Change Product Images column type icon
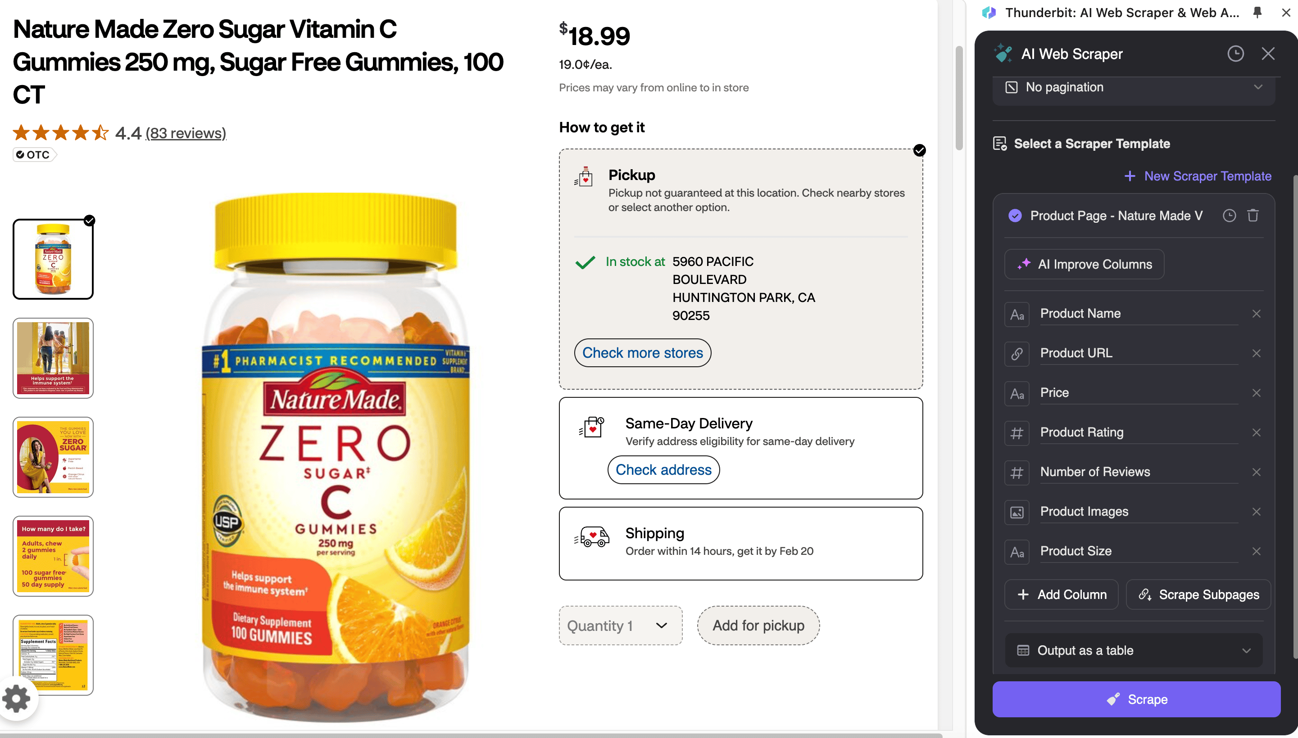1298x738 pixels. pyautogui.click(x=1017, y=512)
